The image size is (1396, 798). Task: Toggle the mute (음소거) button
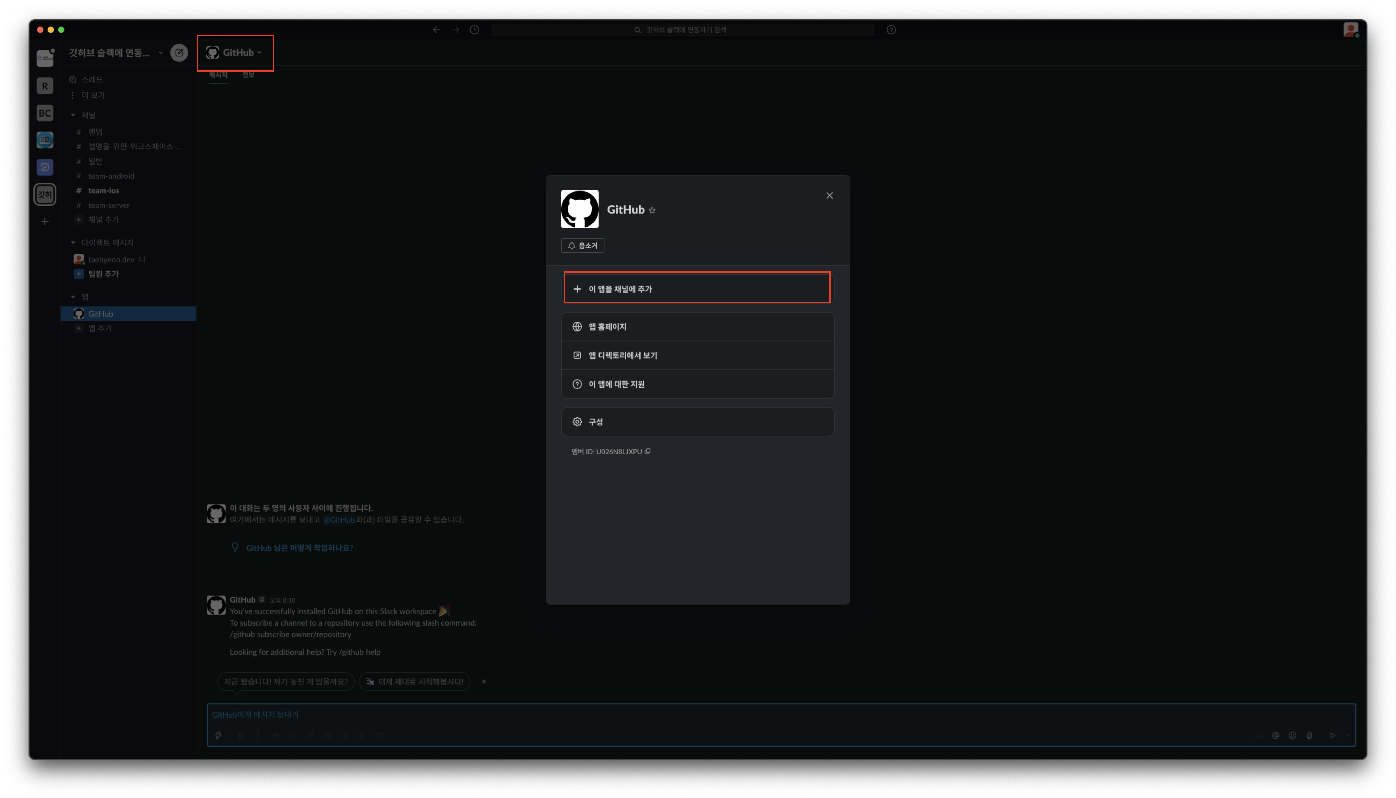[x=582, y=246]
